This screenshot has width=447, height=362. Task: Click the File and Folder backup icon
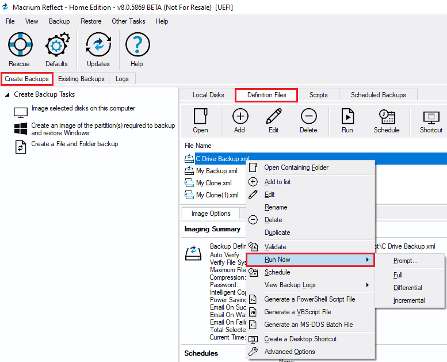pyautogui.click(x=21, y=147)
